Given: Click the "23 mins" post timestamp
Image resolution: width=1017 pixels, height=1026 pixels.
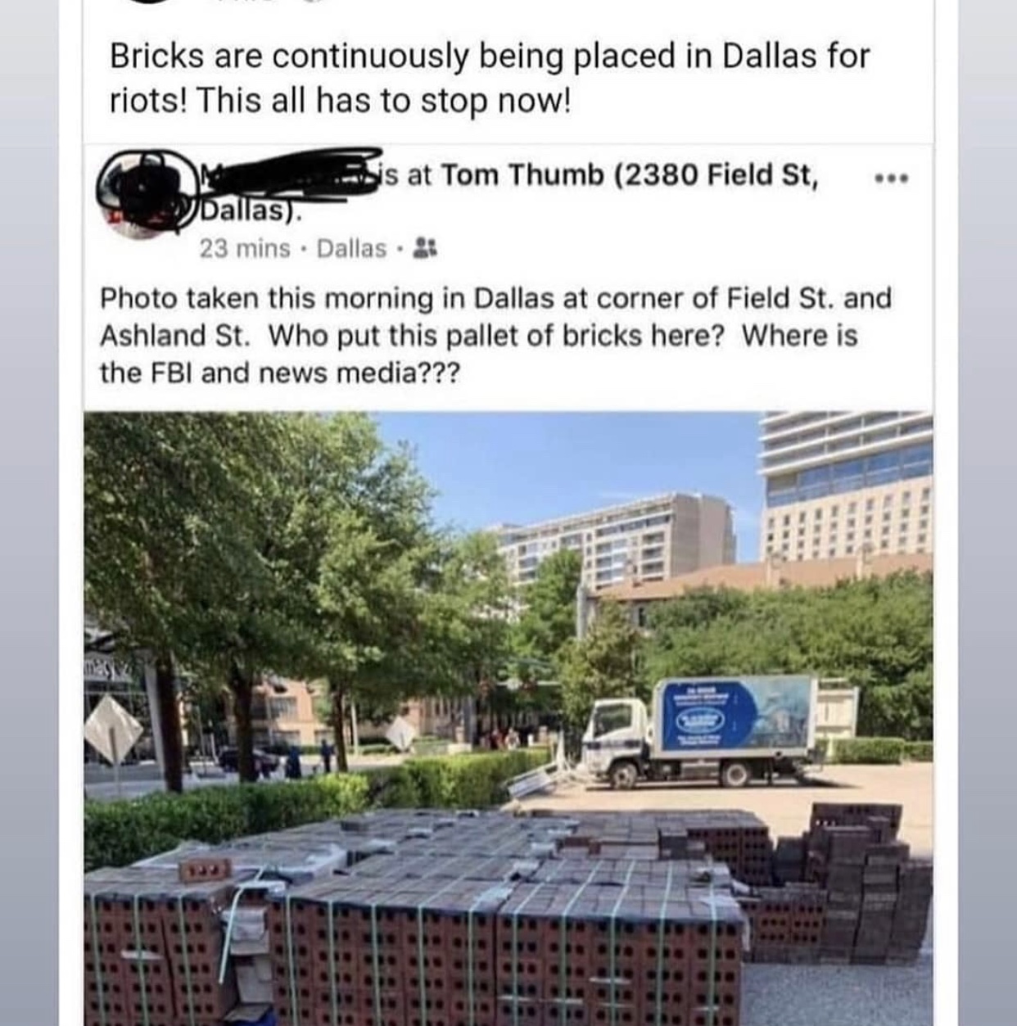Looking at the screenshot, I should coord(244,248).
